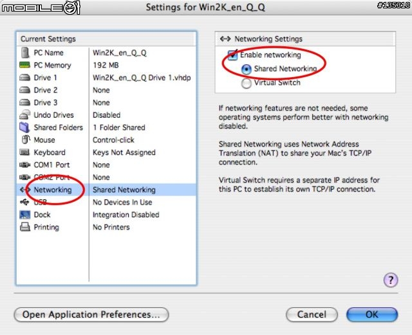Click the Drive 3 hard disk icon
The height and width of the screenshot is (335, 412).
(24, 102)
